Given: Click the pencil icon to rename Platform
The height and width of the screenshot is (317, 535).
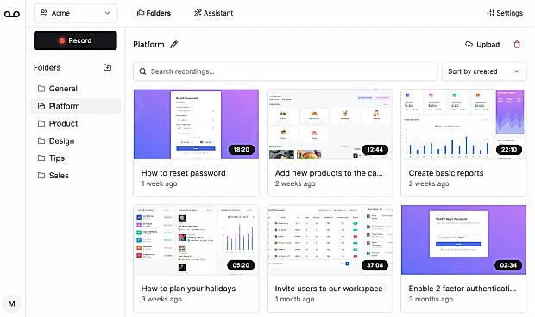Looking at the screenshot, I should (174, 44).
